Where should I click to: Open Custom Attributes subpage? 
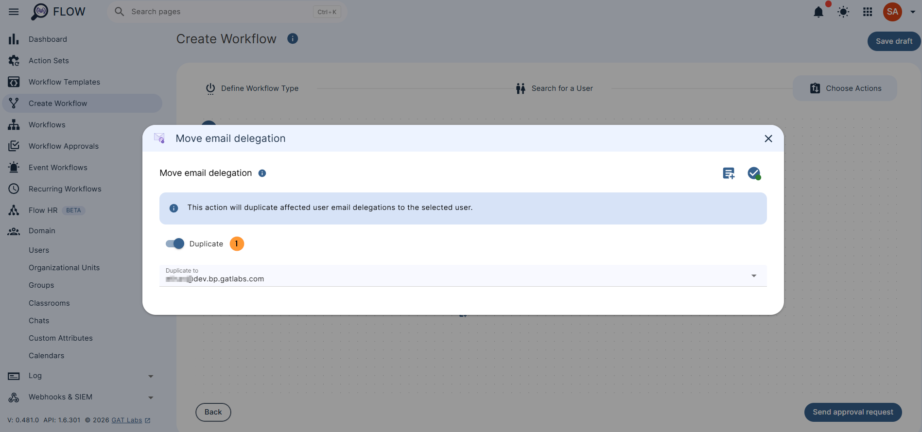pyautogui.click(x=61, y=338)
